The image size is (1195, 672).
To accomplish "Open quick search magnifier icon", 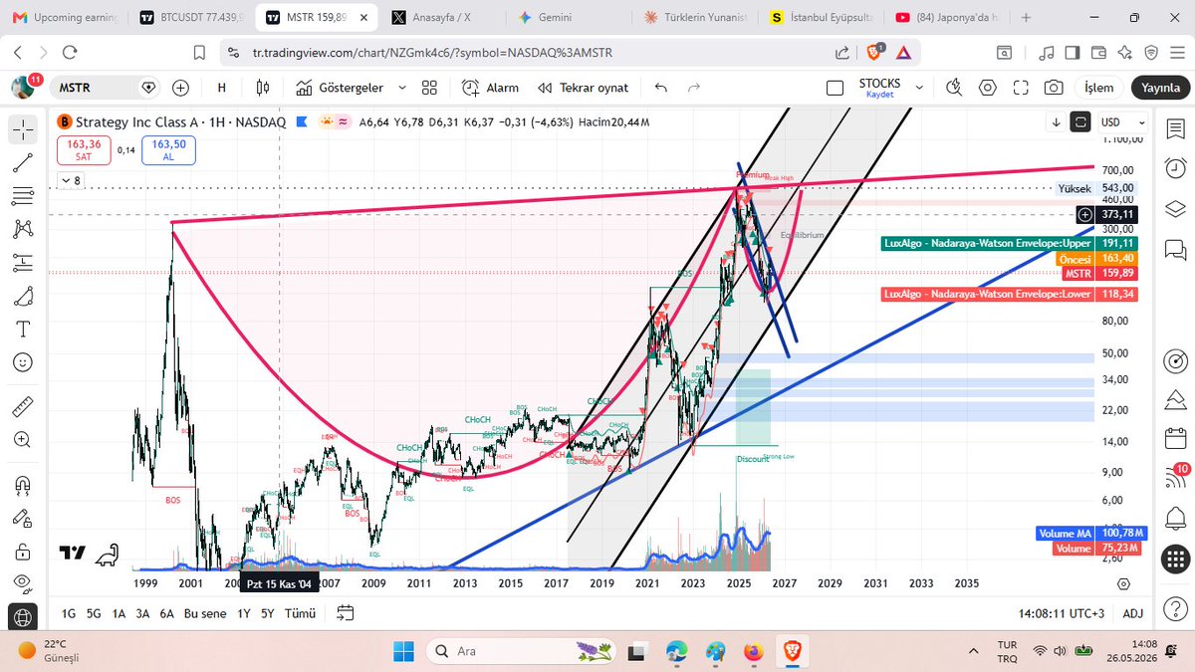I will click(954, 88).
